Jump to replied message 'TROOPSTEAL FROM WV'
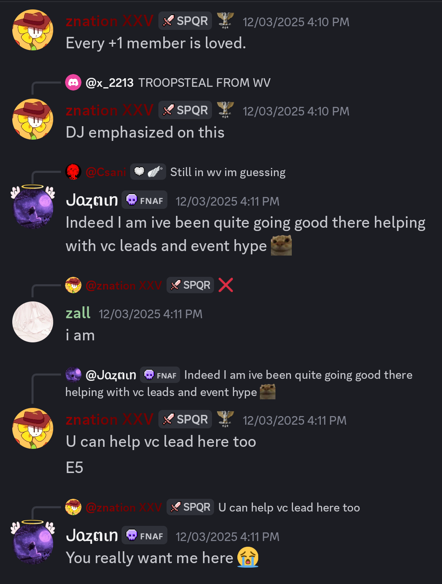This screenshot has height=584, width=442. (204, 83)
